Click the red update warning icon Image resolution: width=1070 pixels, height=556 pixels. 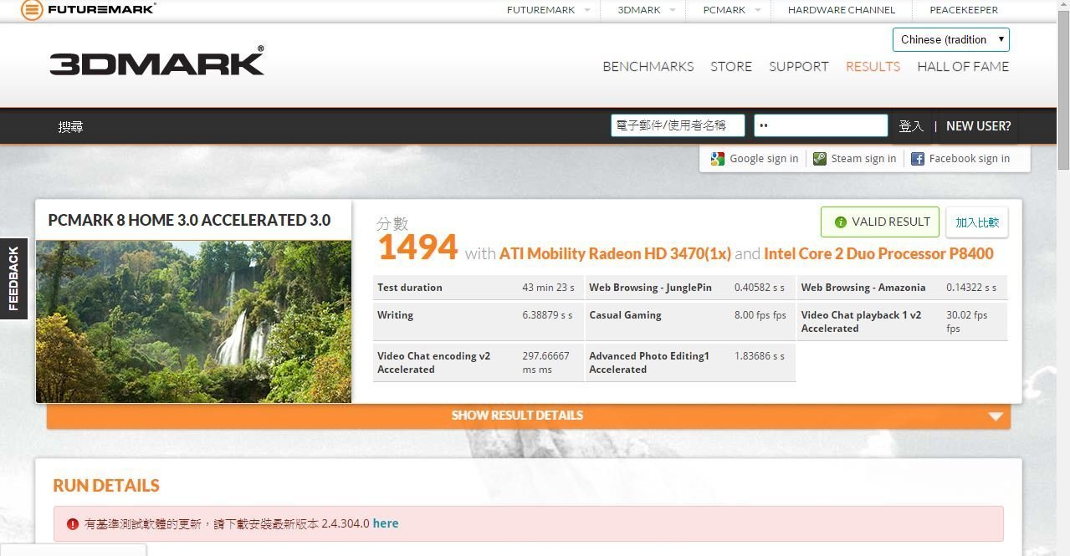(72, 524)
